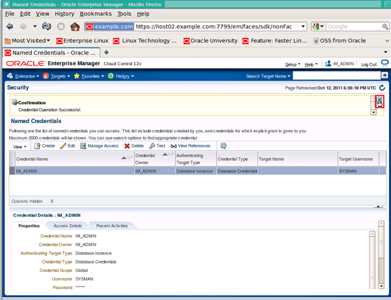Click the Edit pencil button

click(x=68, y=146)
